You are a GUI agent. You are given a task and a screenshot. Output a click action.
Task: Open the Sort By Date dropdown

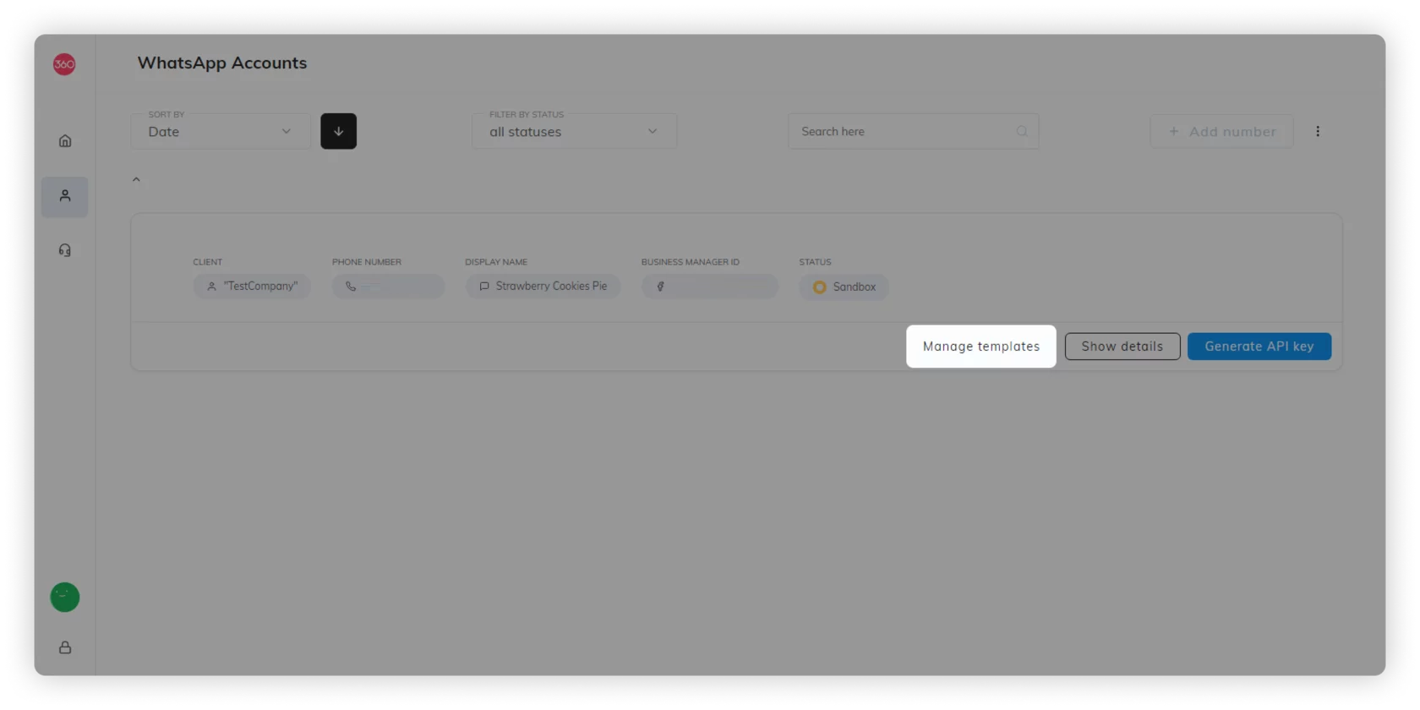221,131
